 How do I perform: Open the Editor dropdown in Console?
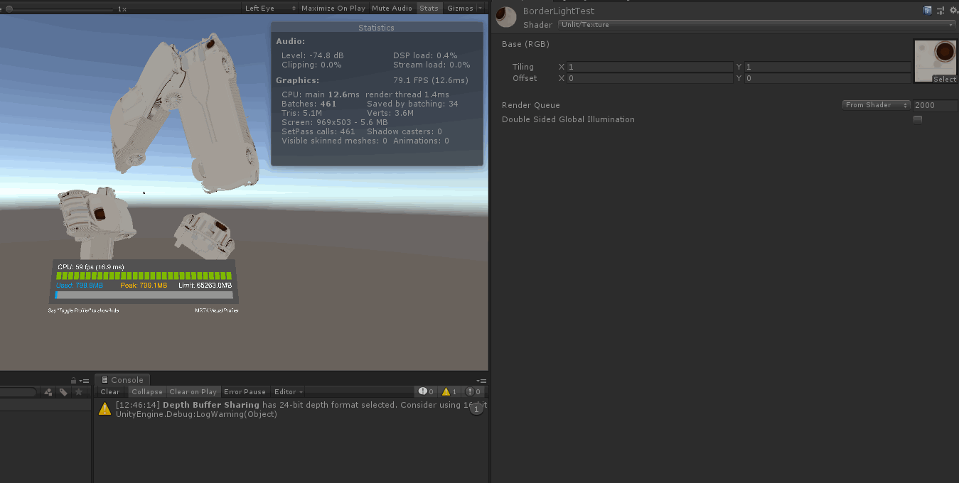(289, 391)
